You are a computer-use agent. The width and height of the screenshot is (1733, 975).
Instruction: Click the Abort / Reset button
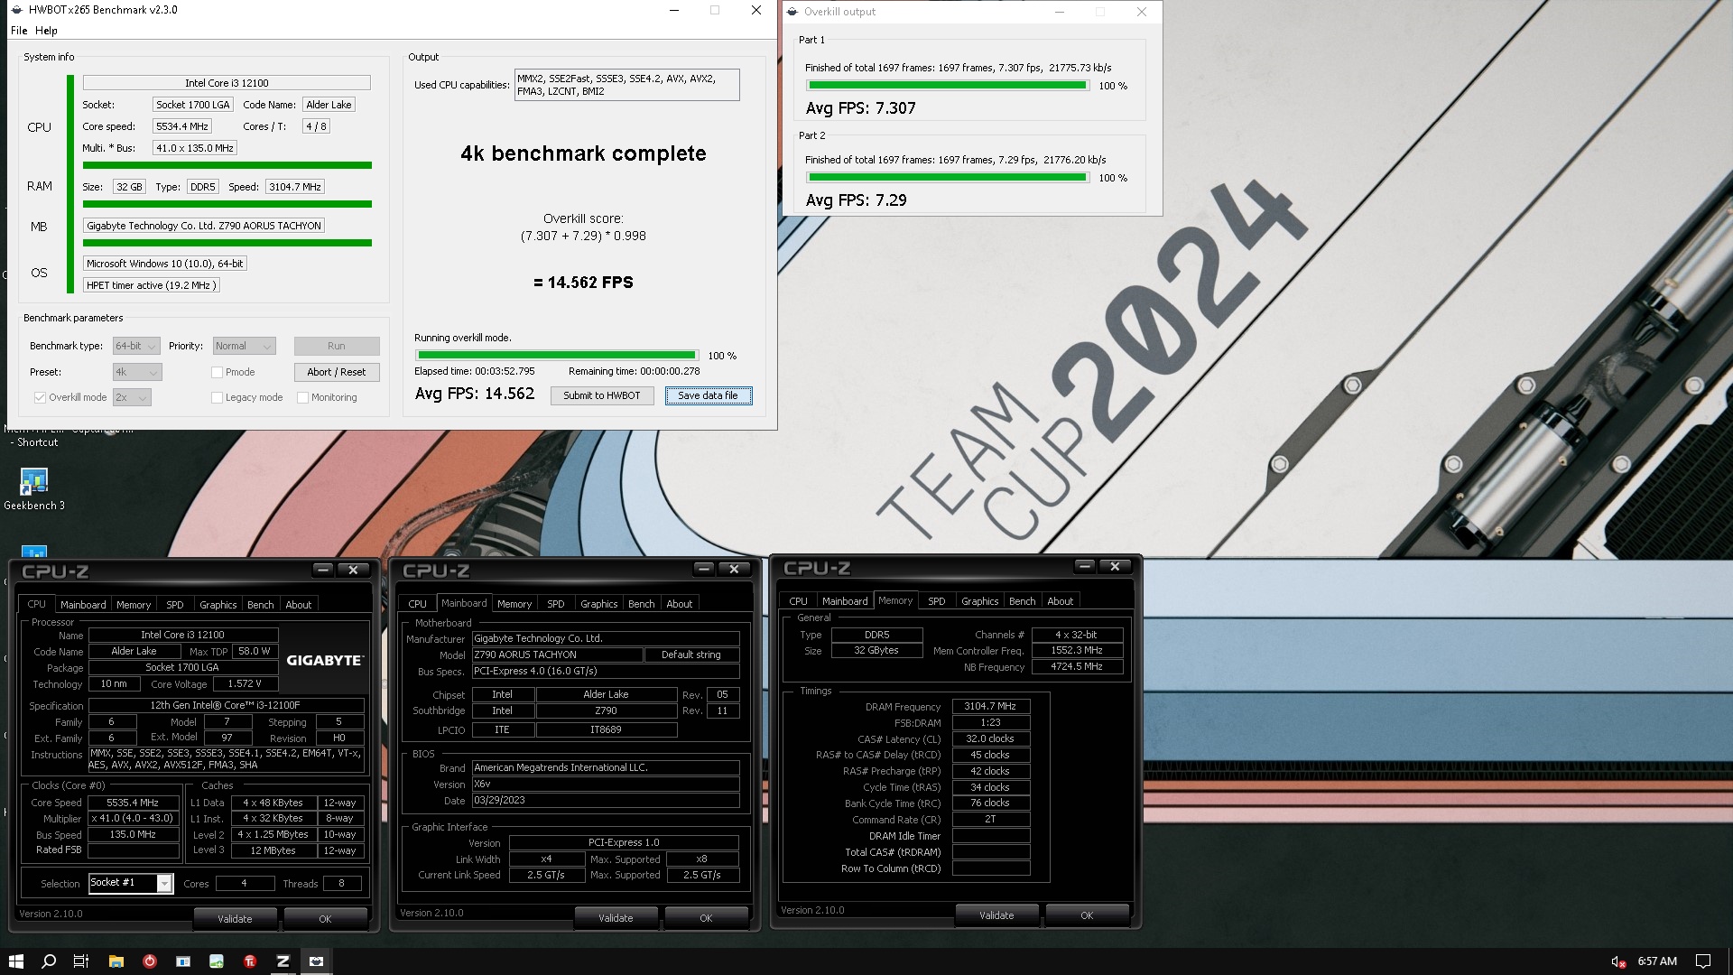click(x=337, y=372)
